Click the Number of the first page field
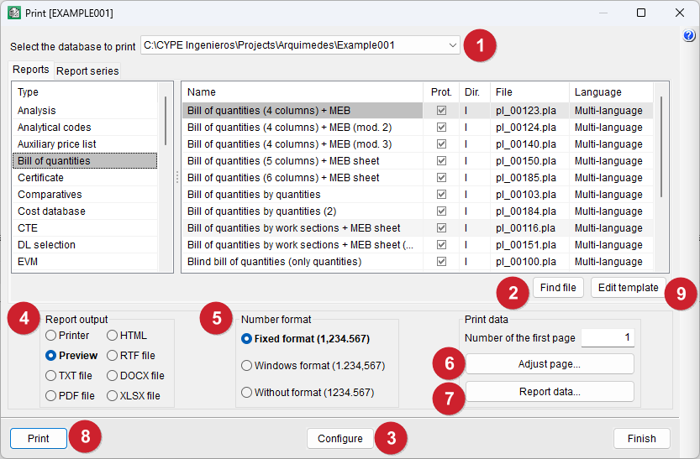The height and width of the screenshot is (459, 700). pyautogui.click(x=608, y=337)
